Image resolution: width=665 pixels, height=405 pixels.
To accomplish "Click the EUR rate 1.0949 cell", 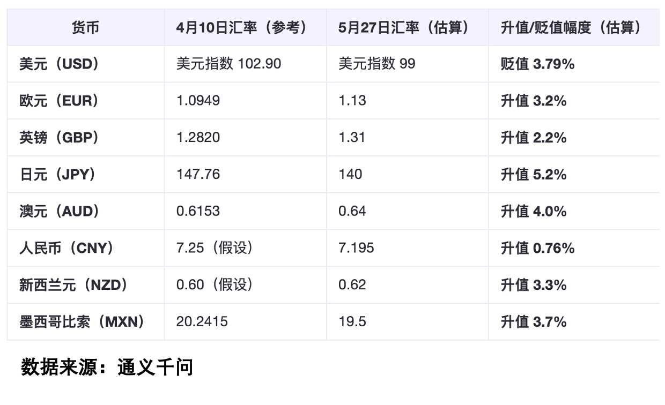I will pyautogui.click(x=198, y=101).
